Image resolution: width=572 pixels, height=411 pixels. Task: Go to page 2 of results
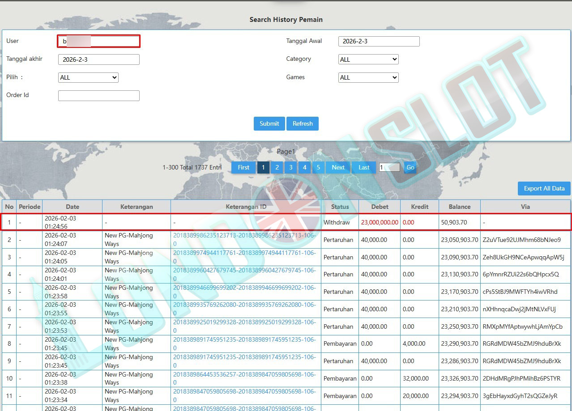(x=277, y=167)
